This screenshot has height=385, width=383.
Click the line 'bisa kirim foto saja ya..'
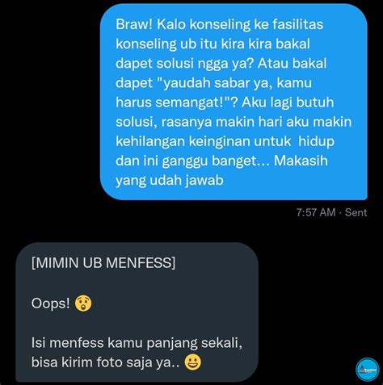pos(106,362)
